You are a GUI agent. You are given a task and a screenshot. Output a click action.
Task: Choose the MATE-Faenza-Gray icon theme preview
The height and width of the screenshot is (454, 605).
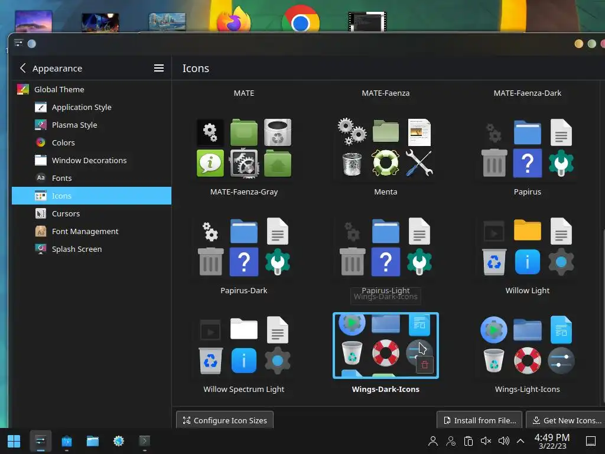click(244, 148)
